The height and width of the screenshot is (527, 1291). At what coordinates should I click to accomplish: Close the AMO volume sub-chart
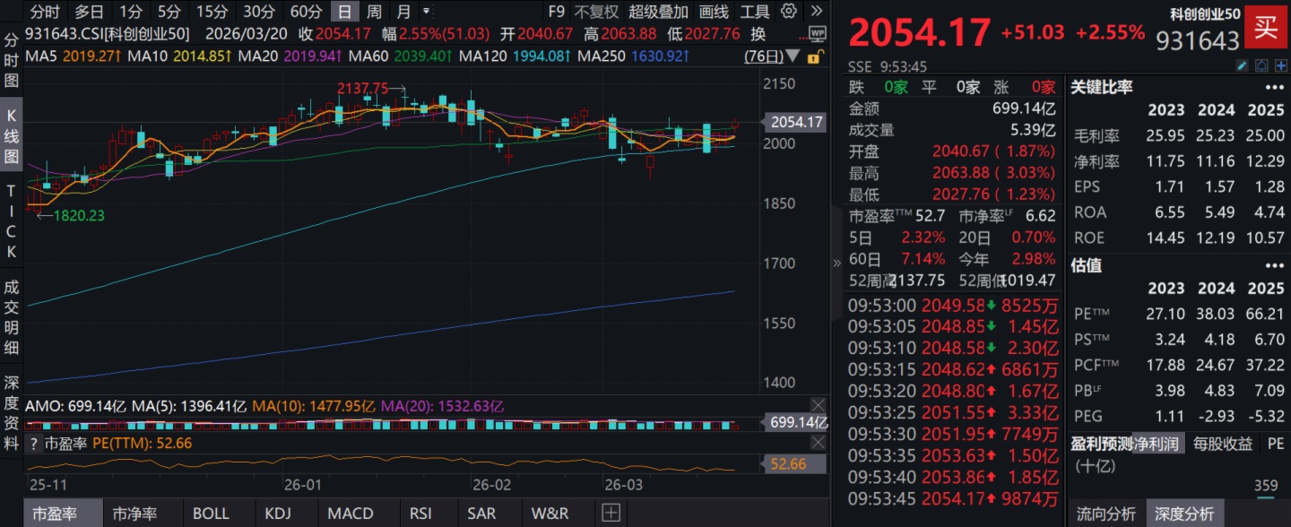coord(818,405)
